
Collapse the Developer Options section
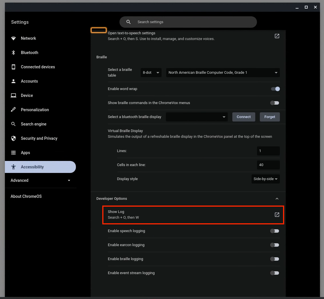[277, 199]
